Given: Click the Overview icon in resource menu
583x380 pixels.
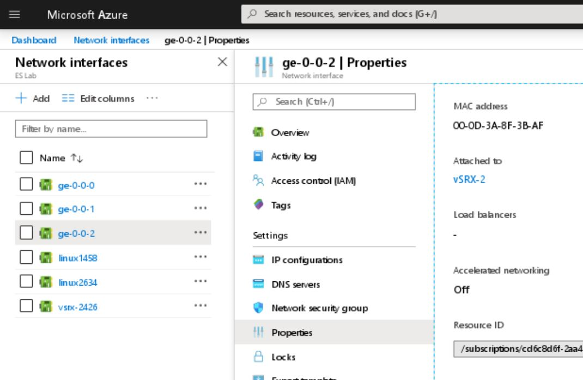Looking at the screenshot, I should click(258, 132).
